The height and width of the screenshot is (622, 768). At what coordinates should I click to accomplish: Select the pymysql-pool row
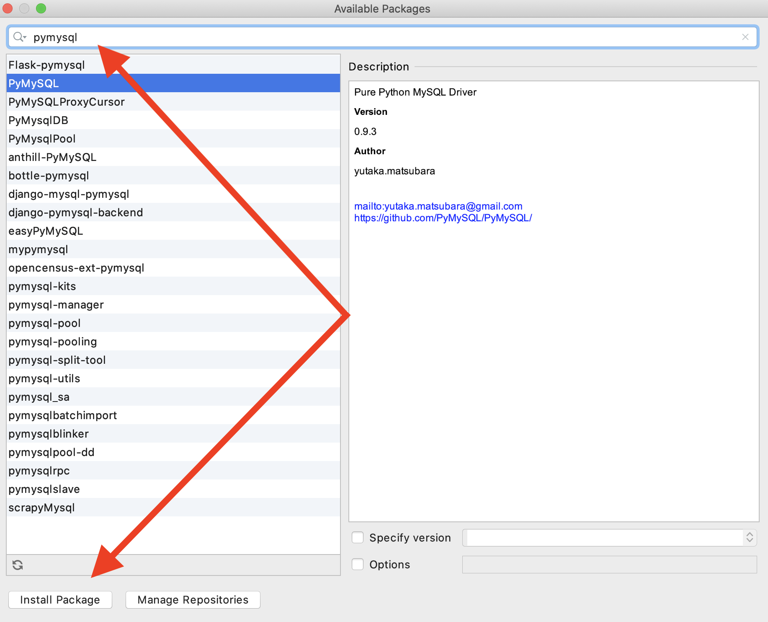[x=173, y=323]
